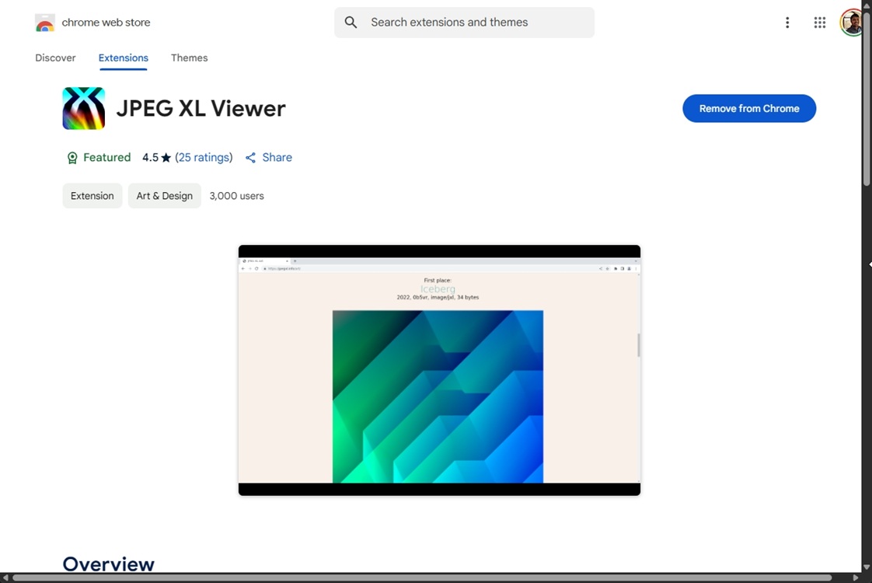Screen dimensions: 872x583
Task: Click the Extension category chip
Action: [x=92, y=195]
